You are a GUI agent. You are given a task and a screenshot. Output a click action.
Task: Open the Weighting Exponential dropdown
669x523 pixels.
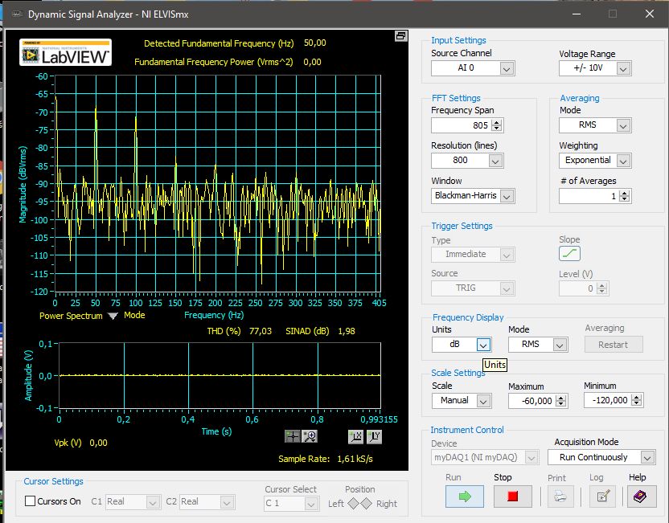[623, 161]
